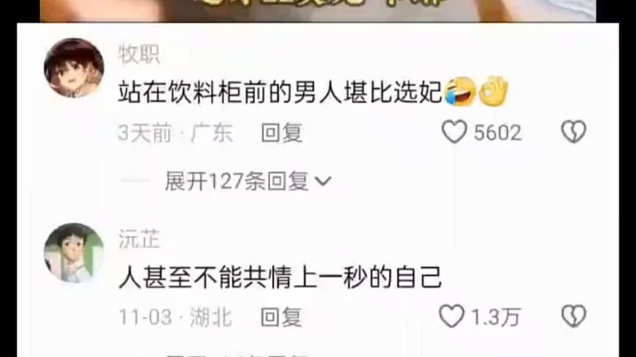Screen dimensions: 636x357
Task: Tap the video preview above comments
Action: point(318,11)
